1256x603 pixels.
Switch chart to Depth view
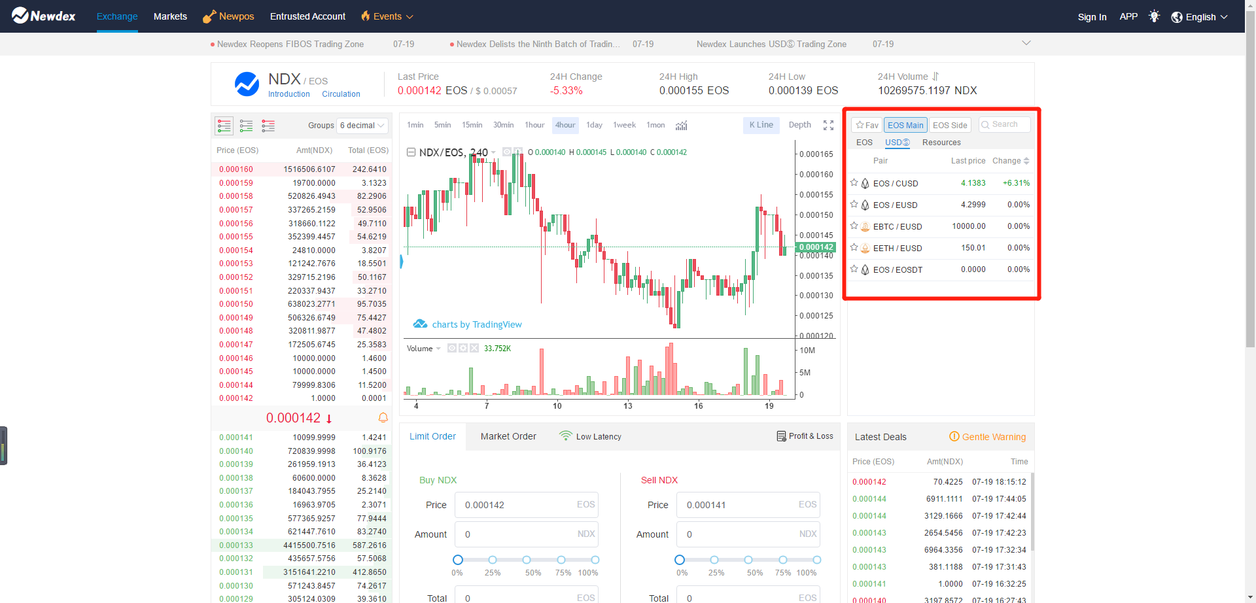click(x=799, y=125)
